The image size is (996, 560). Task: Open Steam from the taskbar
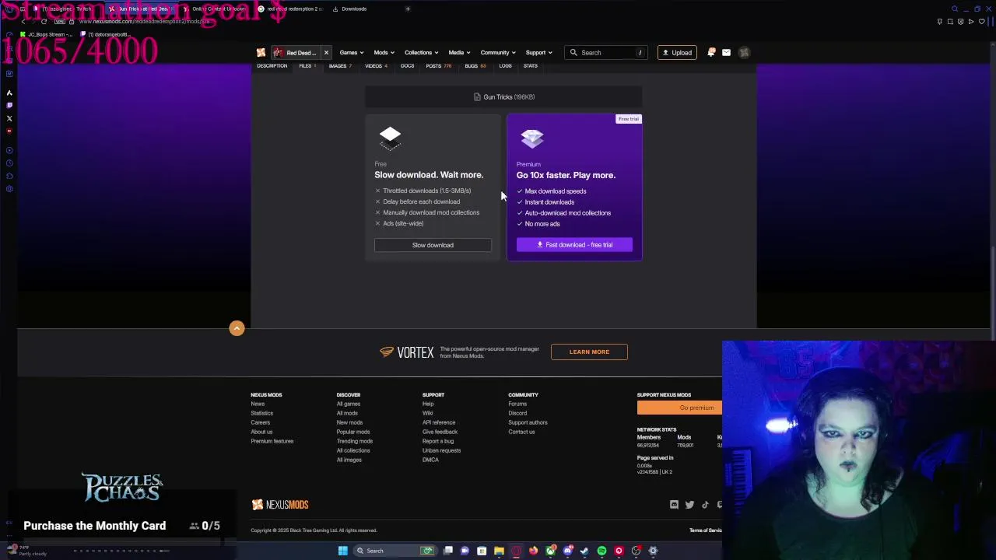584,551
